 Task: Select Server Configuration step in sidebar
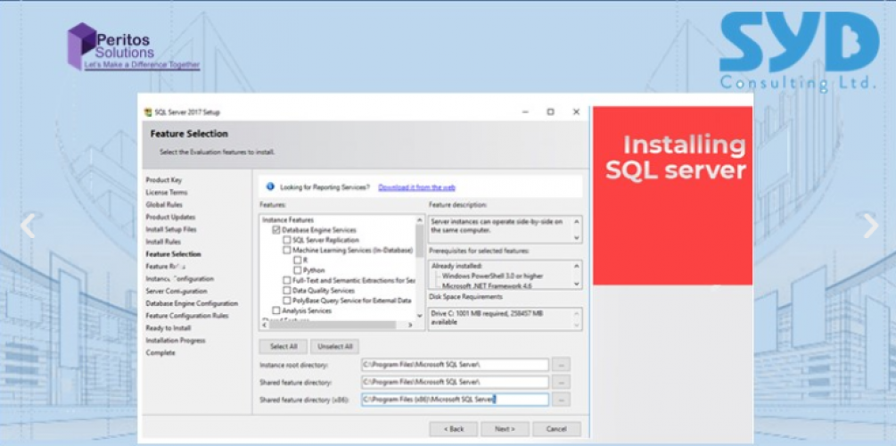(x=176, y=291)
